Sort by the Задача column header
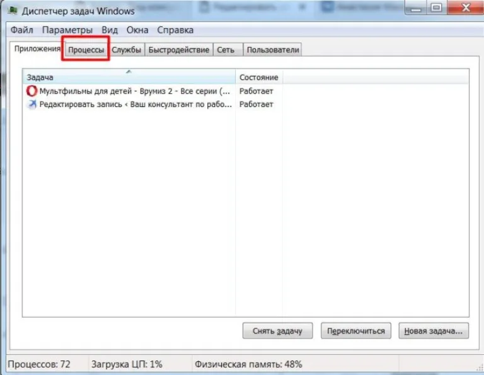484x375 pixels. [129, 77]
